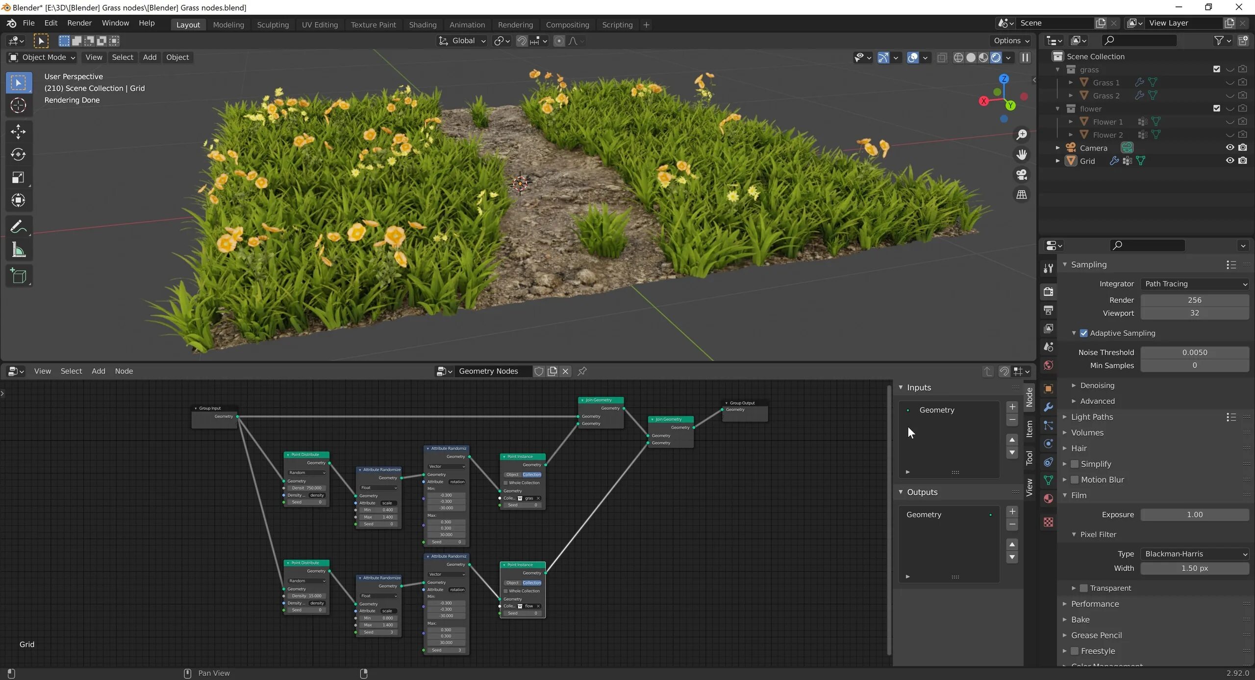
Task: Click the Add Cube tool icon
Action: [x=18, y=276]
